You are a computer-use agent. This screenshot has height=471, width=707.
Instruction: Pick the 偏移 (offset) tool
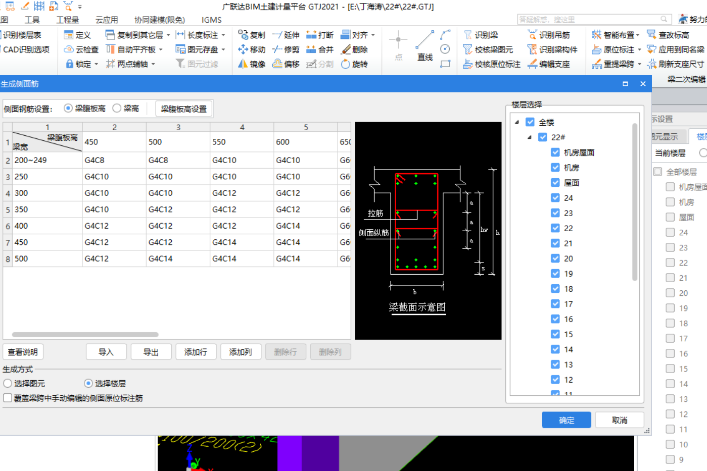[x=286, y=64]
